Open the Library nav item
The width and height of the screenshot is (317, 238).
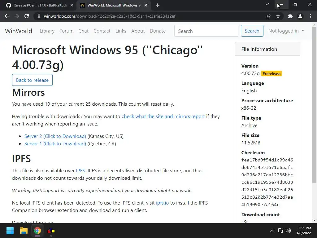47,31
